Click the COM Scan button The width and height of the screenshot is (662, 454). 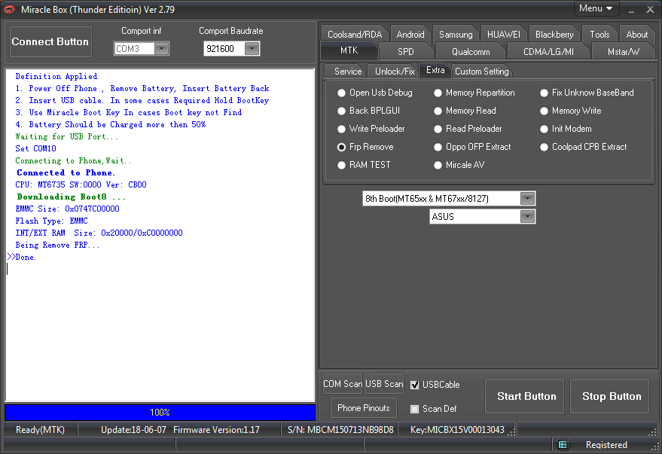point(343,384)
